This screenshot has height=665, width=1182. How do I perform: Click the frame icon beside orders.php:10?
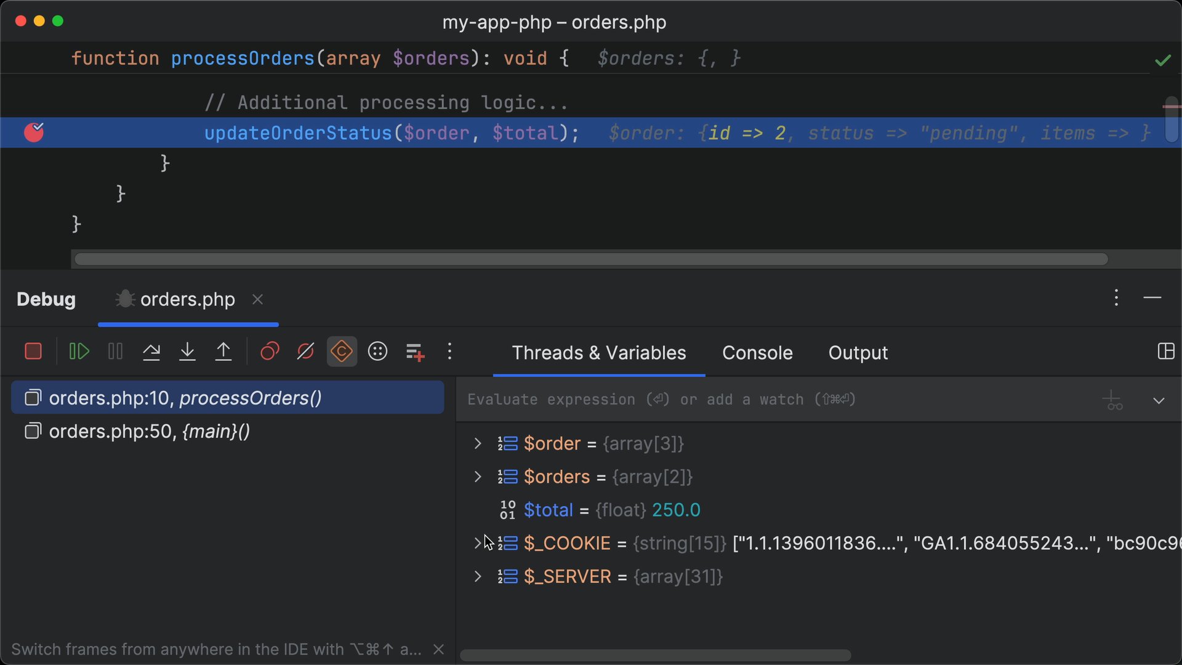33,398
